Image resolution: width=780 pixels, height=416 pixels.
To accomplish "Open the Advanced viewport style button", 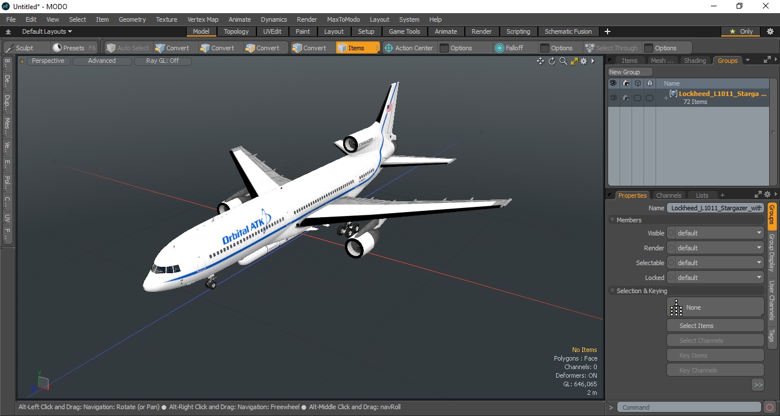I will click(102, 61).
